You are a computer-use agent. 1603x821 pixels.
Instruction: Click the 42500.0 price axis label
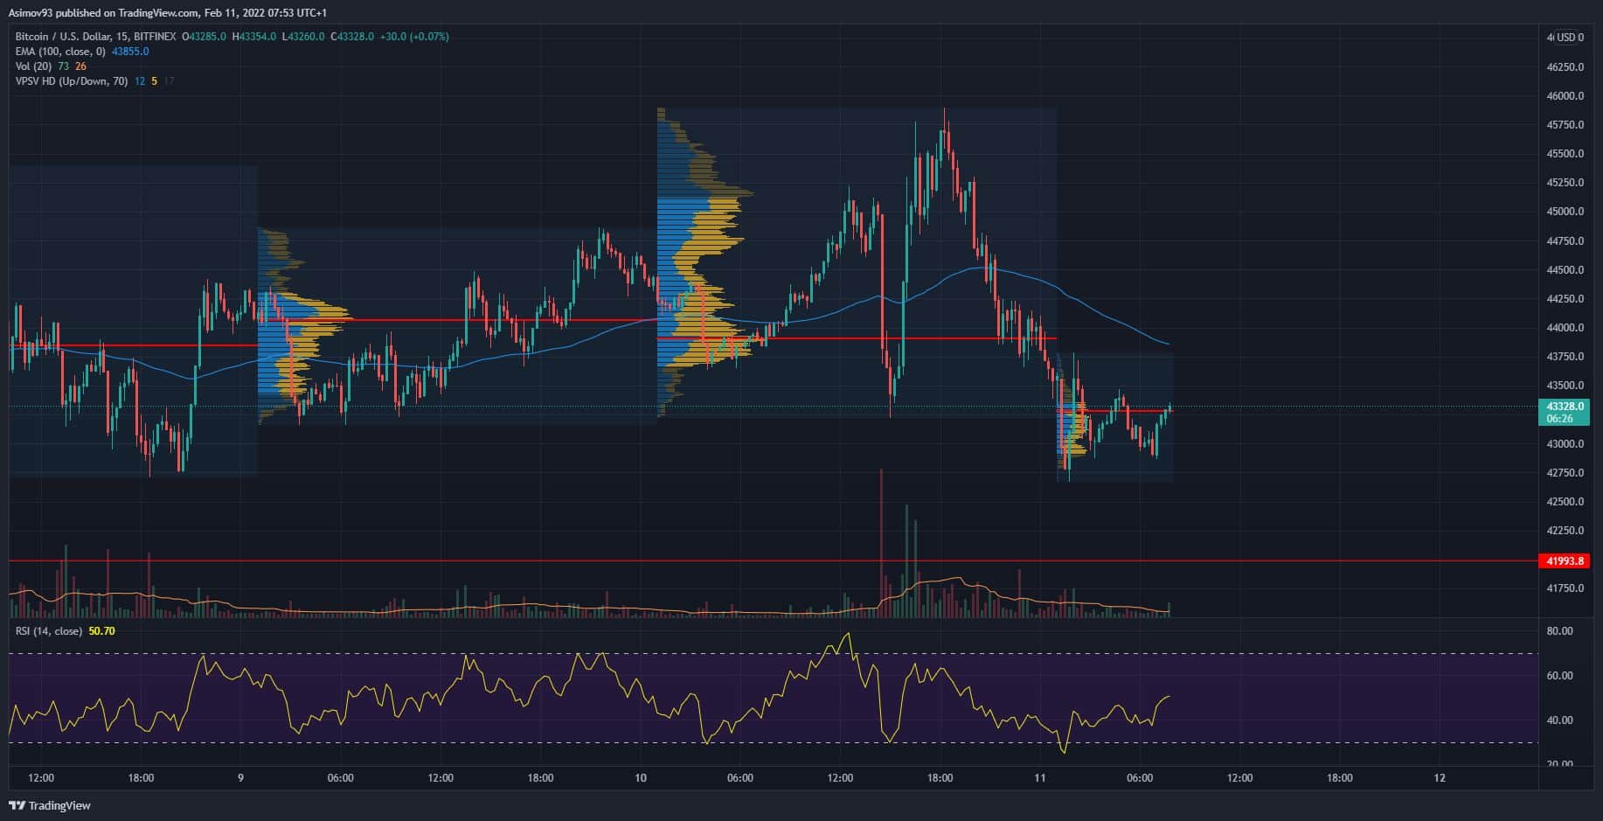[x=1565, y=502]
